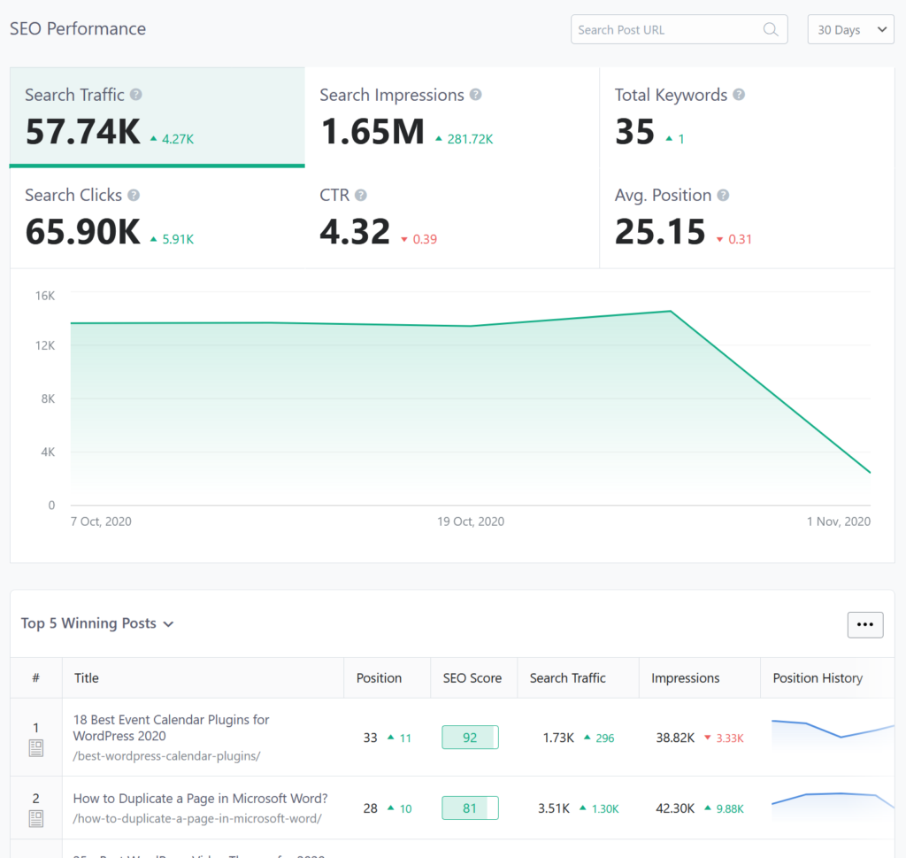906x858 pixels.
Task: Open the 30 Days range dropdown
Action: [850, 29]
